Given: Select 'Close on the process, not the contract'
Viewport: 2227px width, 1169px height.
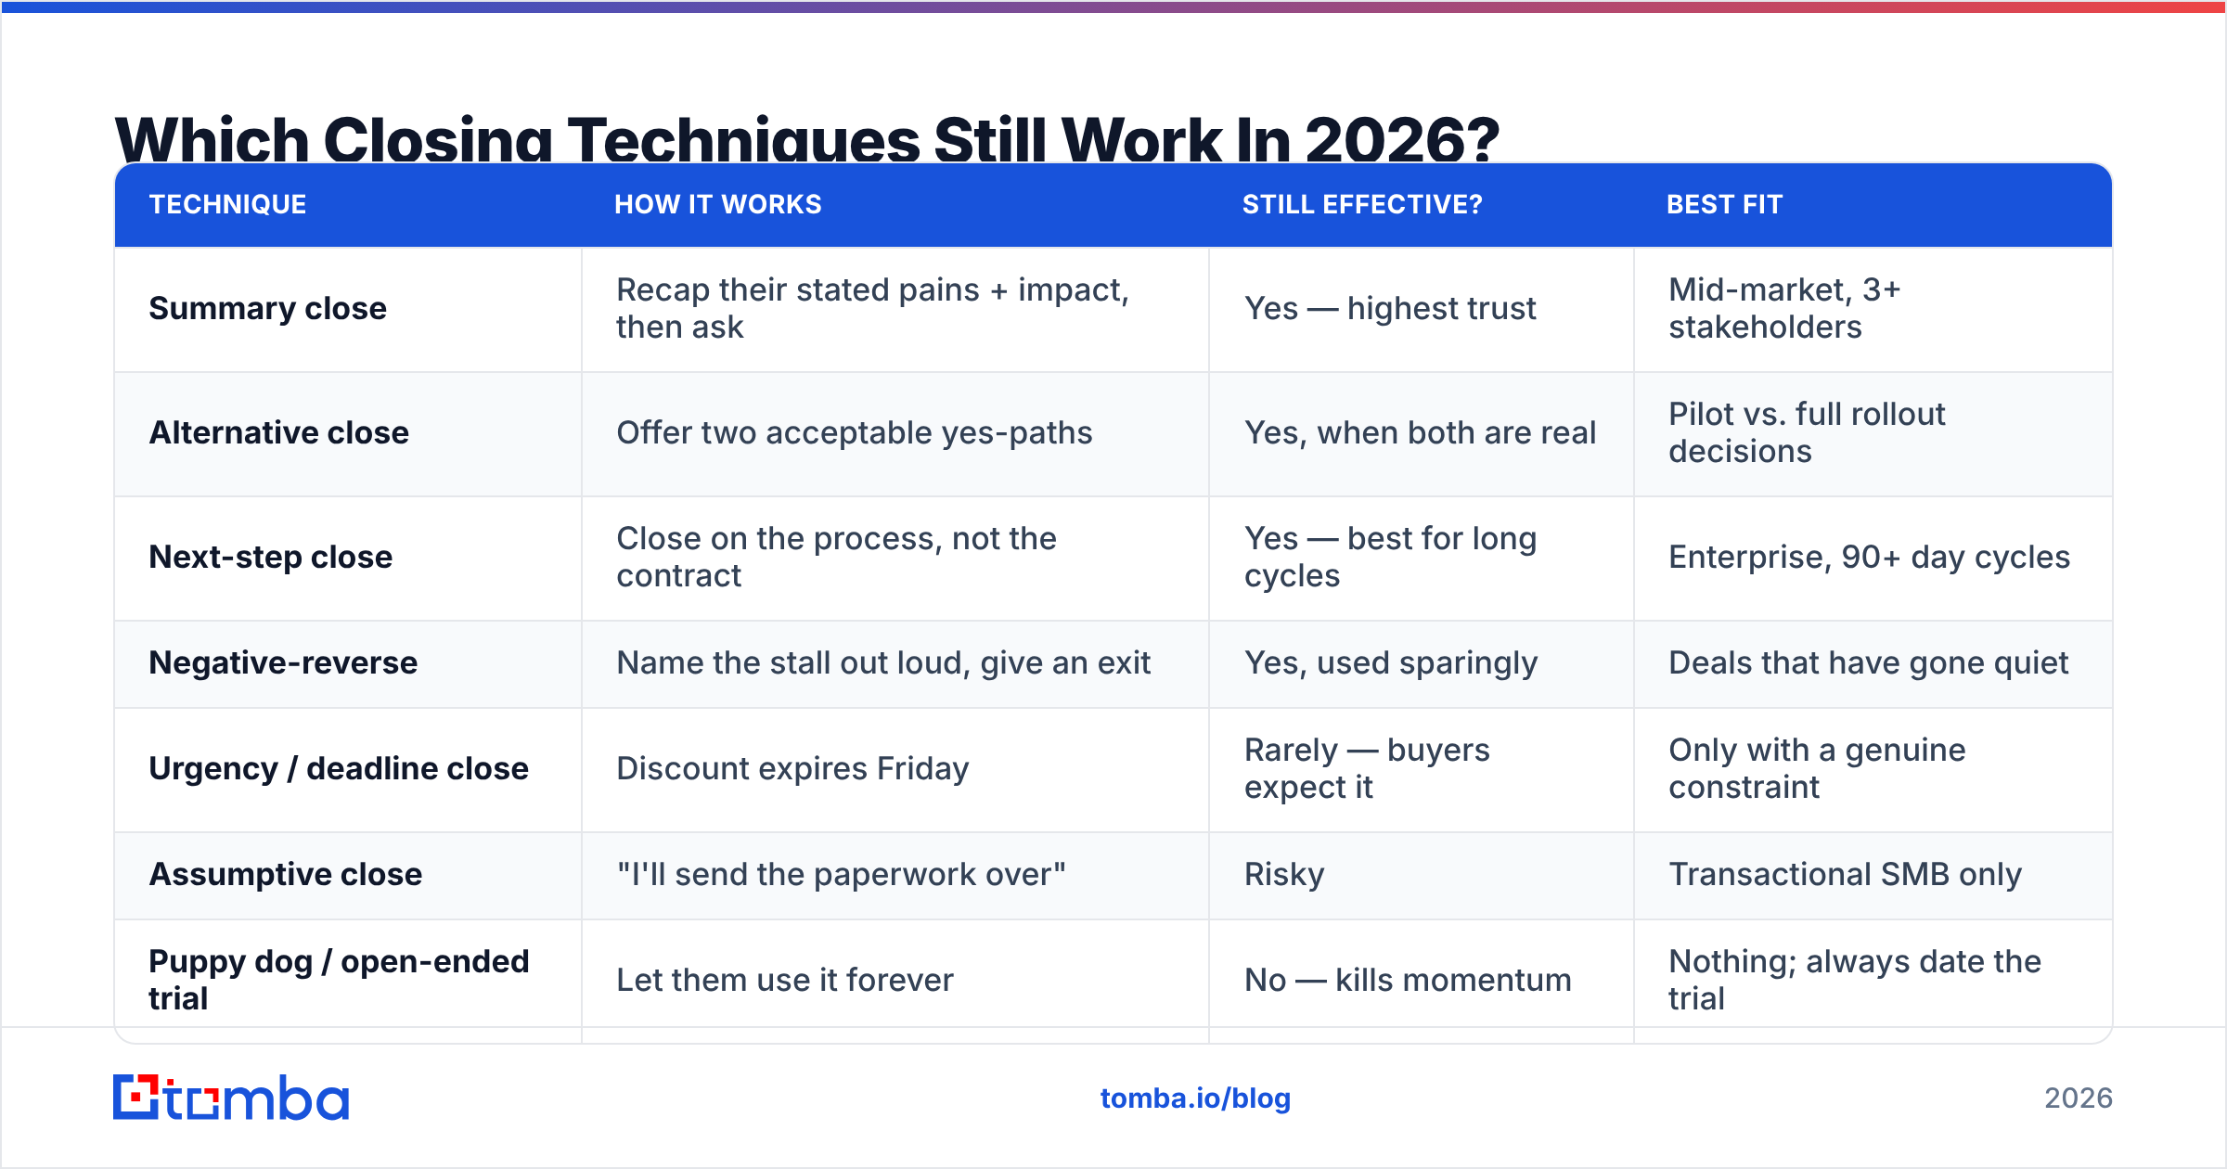Looking at the screenshot, I should (895, 558).
